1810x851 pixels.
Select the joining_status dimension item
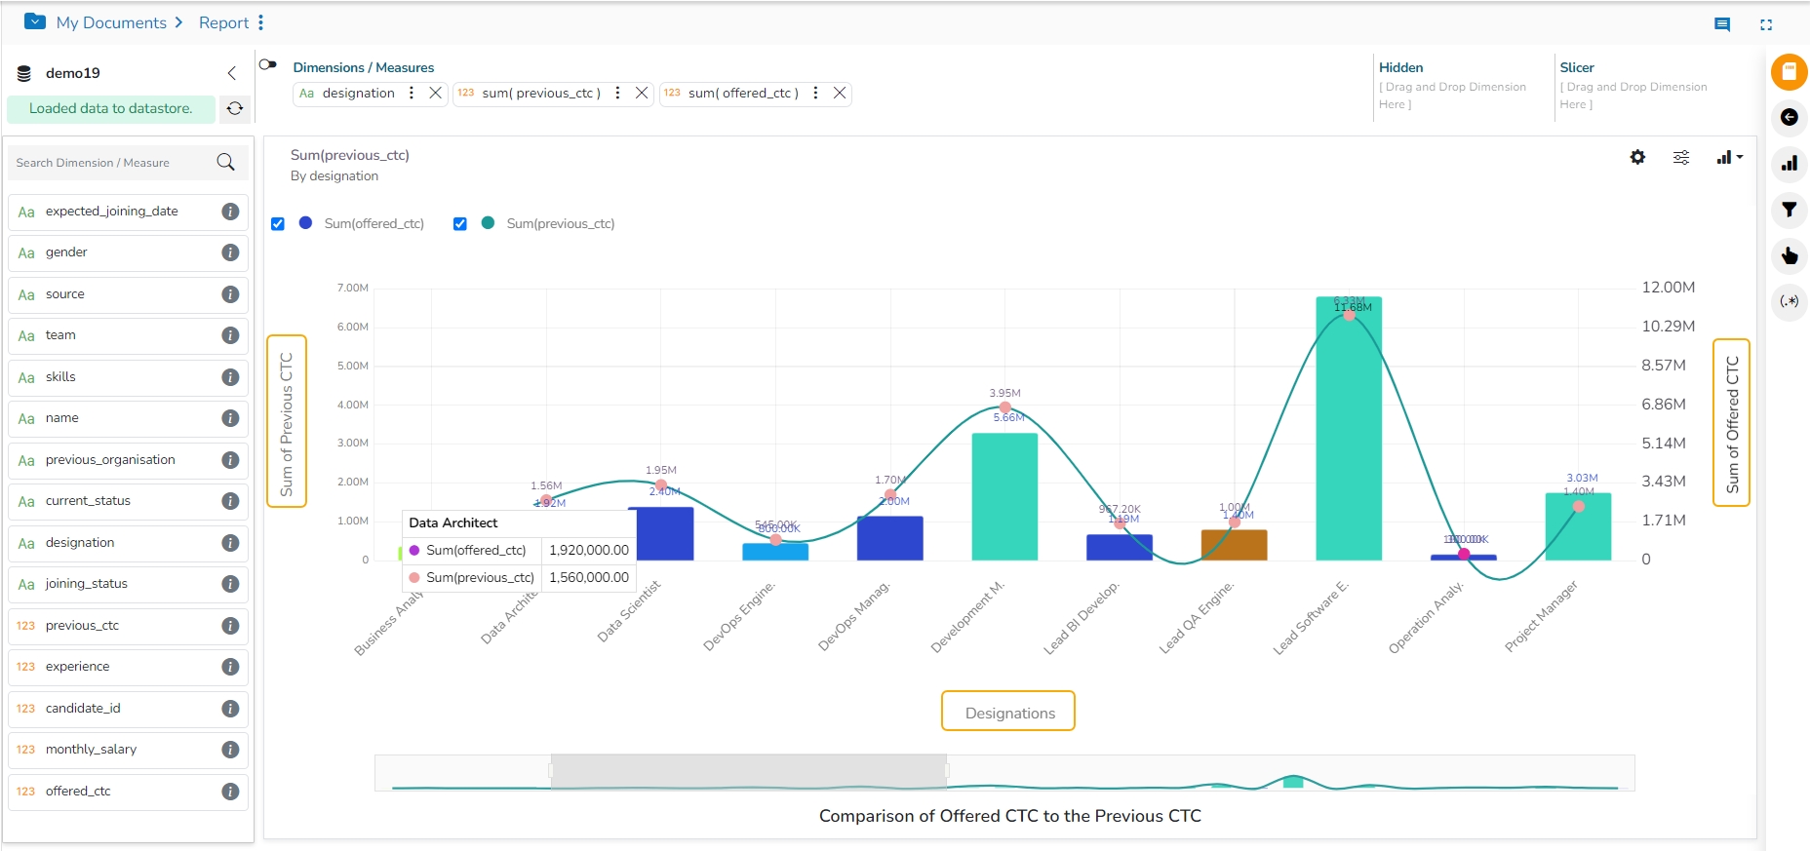pos(128,584)
